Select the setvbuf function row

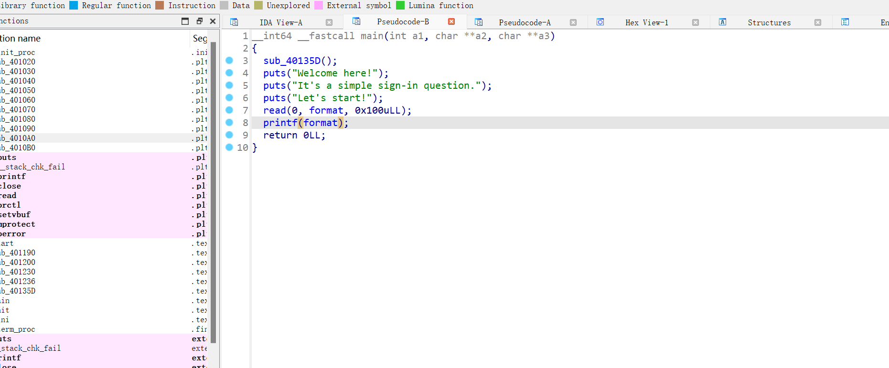(x=104, y=214)
